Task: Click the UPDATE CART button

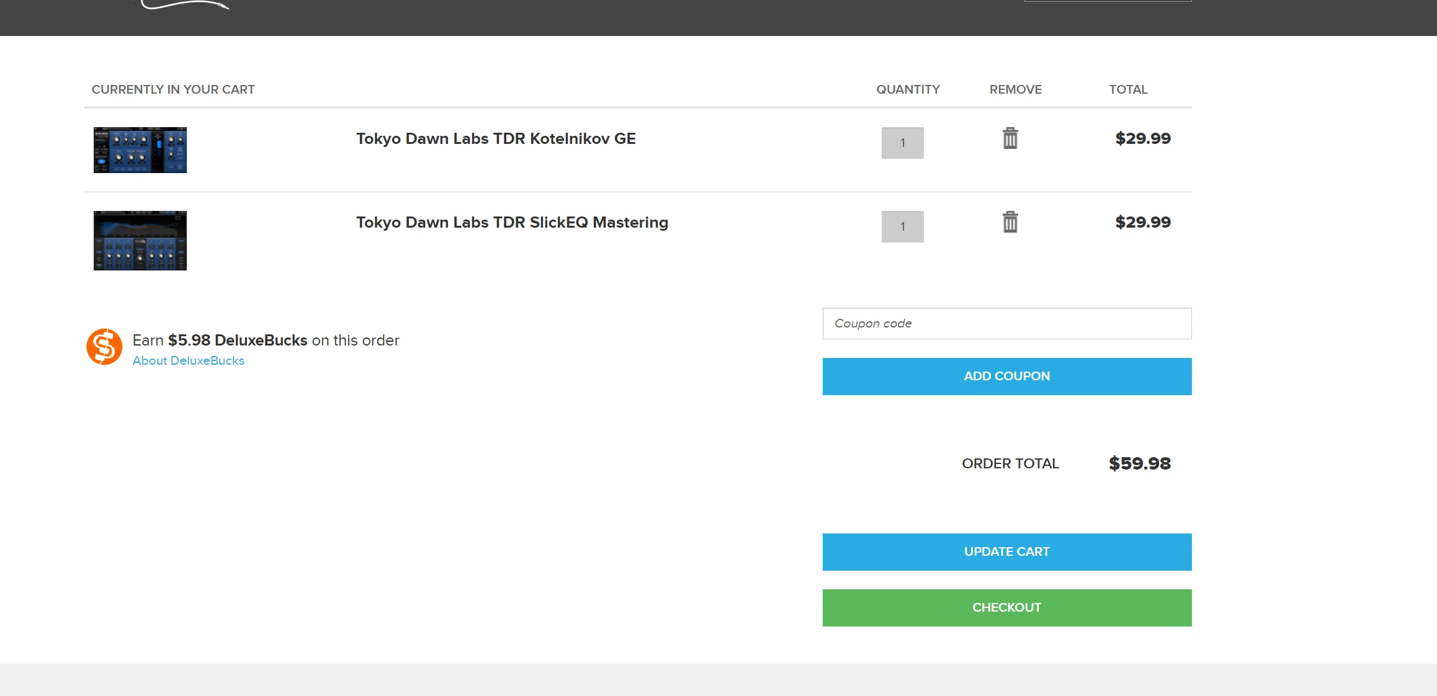Action: click(x=1007, y=552)
